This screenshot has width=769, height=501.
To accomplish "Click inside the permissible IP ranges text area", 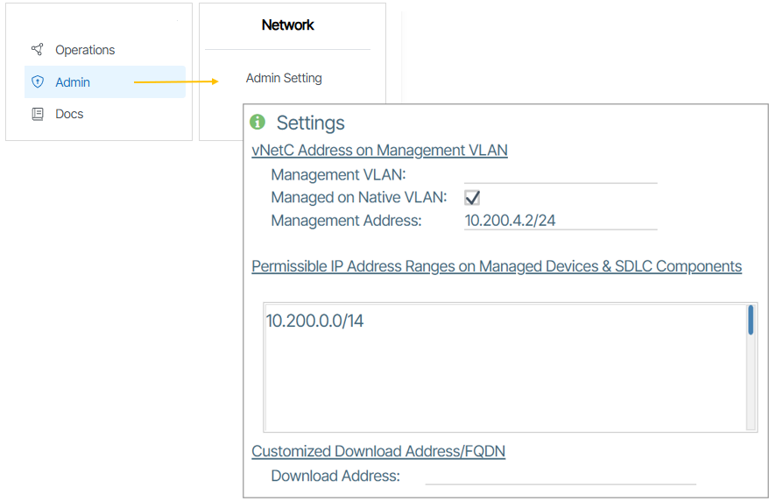I will pos(504,377).
